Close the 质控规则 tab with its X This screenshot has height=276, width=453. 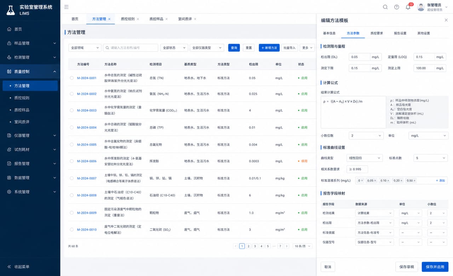pyautogui.click(x=138, y=19)
